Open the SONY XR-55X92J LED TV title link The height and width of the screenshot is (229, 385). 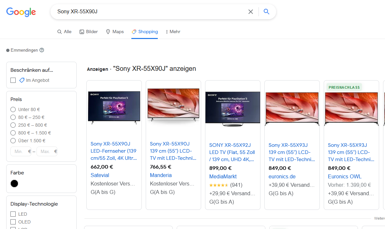[232, 152]
